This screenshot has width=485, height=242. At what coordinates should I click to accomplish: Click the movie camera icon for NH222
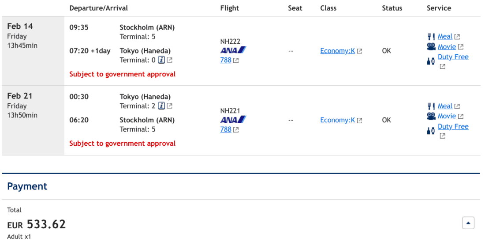pyautogui.click(x=431, y=46)
